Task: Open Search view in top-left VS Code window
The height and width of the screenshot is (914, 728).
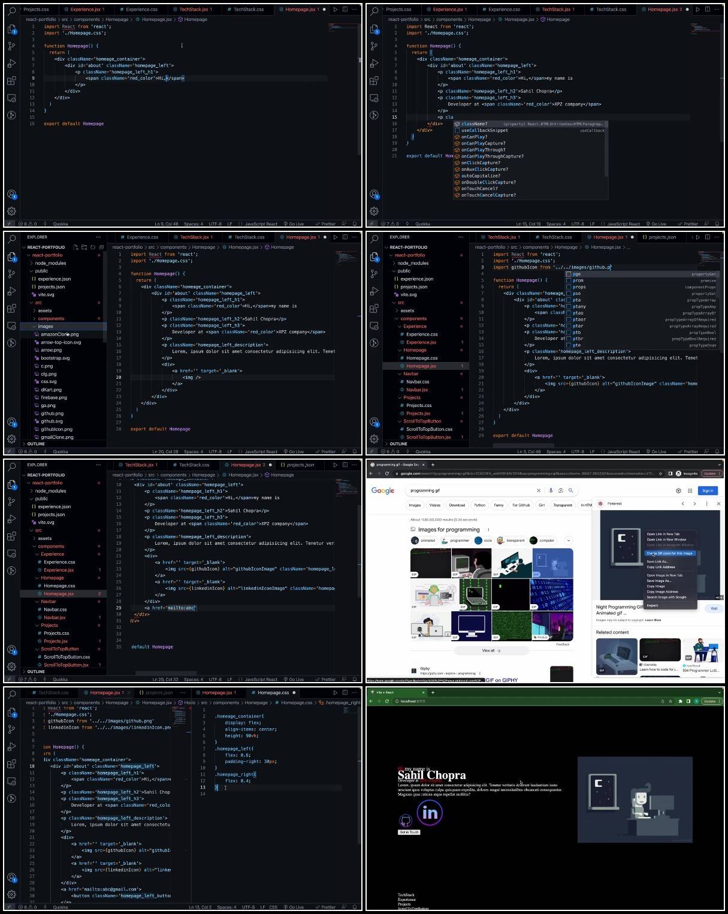Action: 11,11
